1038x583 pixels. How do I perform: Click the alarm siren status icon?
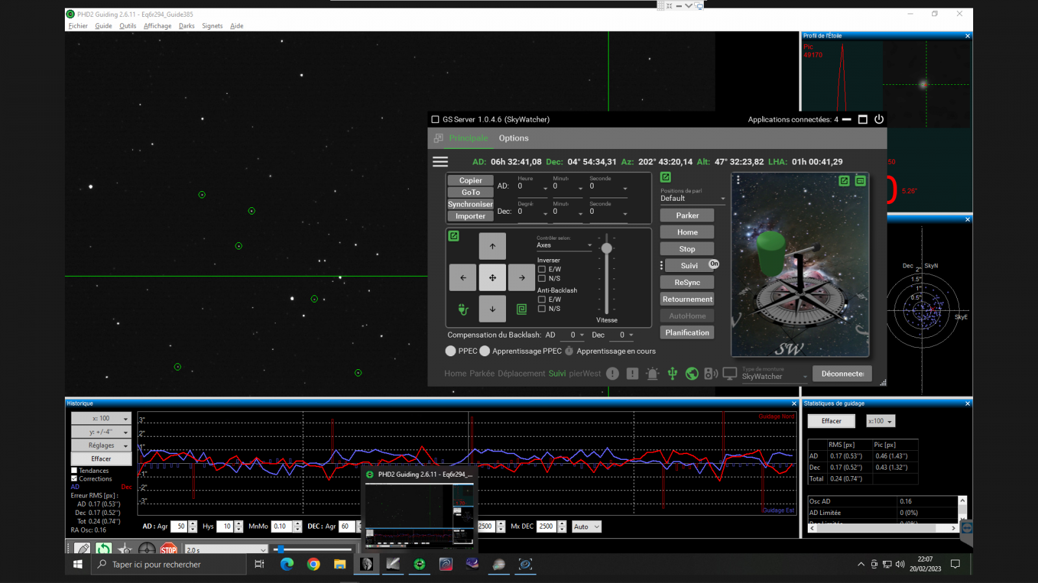click(653, 374)
